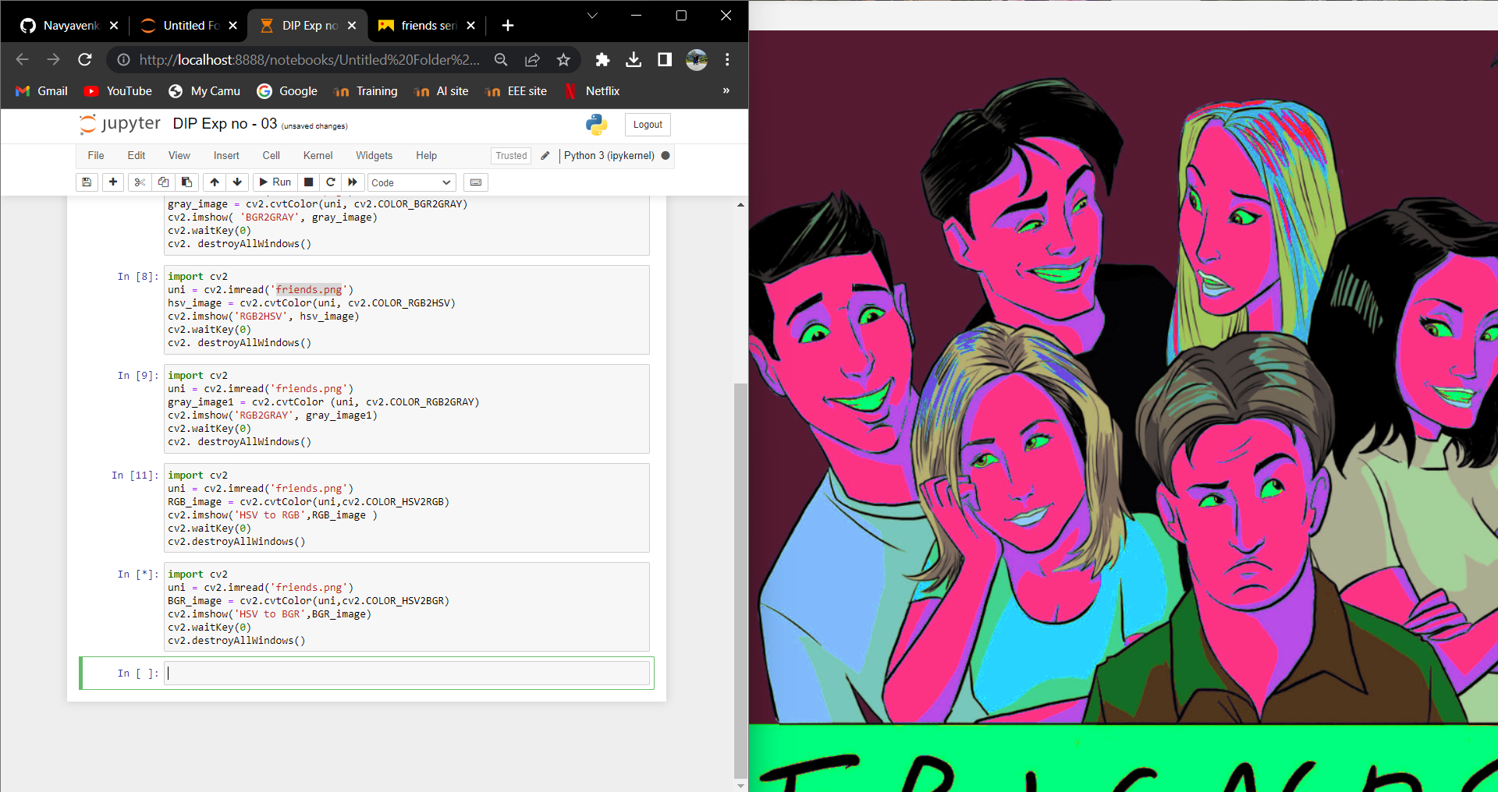1498x792 pixels.
Task: Open the command palette keyboard icon
Action: 476,182
